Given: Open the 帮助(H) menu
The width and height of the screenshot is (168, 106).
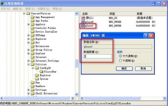Looking at the screenshot, I should tap(57, 9).
